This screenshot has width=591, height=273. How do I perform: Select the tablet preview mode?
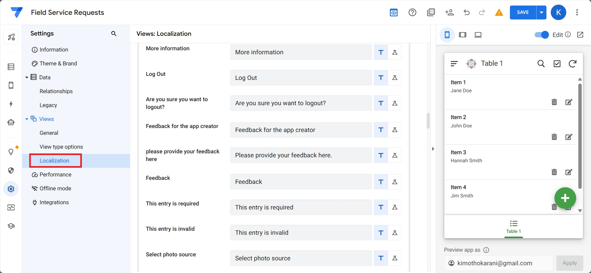tap(463, 35)
